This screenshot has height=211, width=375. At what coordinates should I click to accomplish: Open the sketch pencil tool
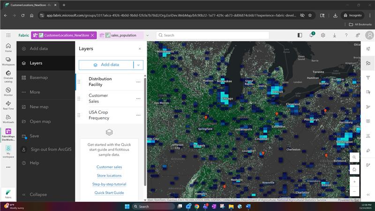[x=368, y=151]
